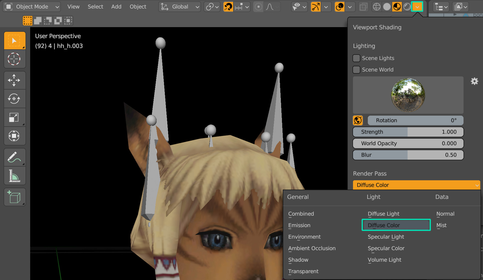The width and height of the screenshot is (483, 280).
Task: Choose the Normal render pass
Action: (445, 214)
